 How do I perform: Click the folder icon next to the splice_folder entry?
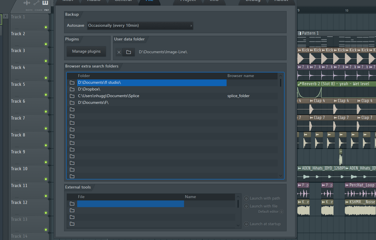[x=72, y=96]
